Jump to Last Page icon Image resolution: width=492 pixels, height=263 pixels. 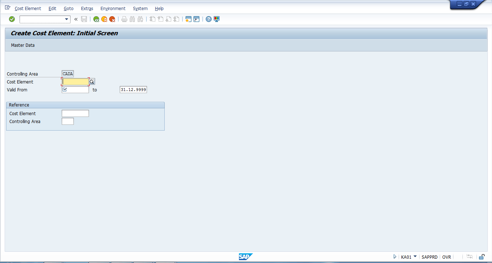(x=176, y=19)
